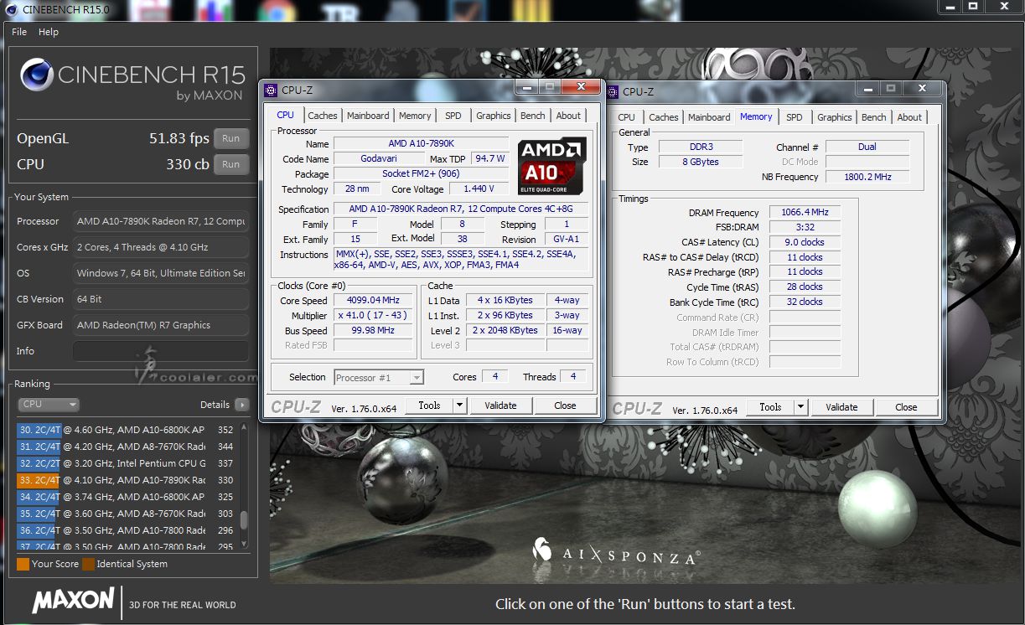
Task: Open the File menu
Action: point(19,32)
